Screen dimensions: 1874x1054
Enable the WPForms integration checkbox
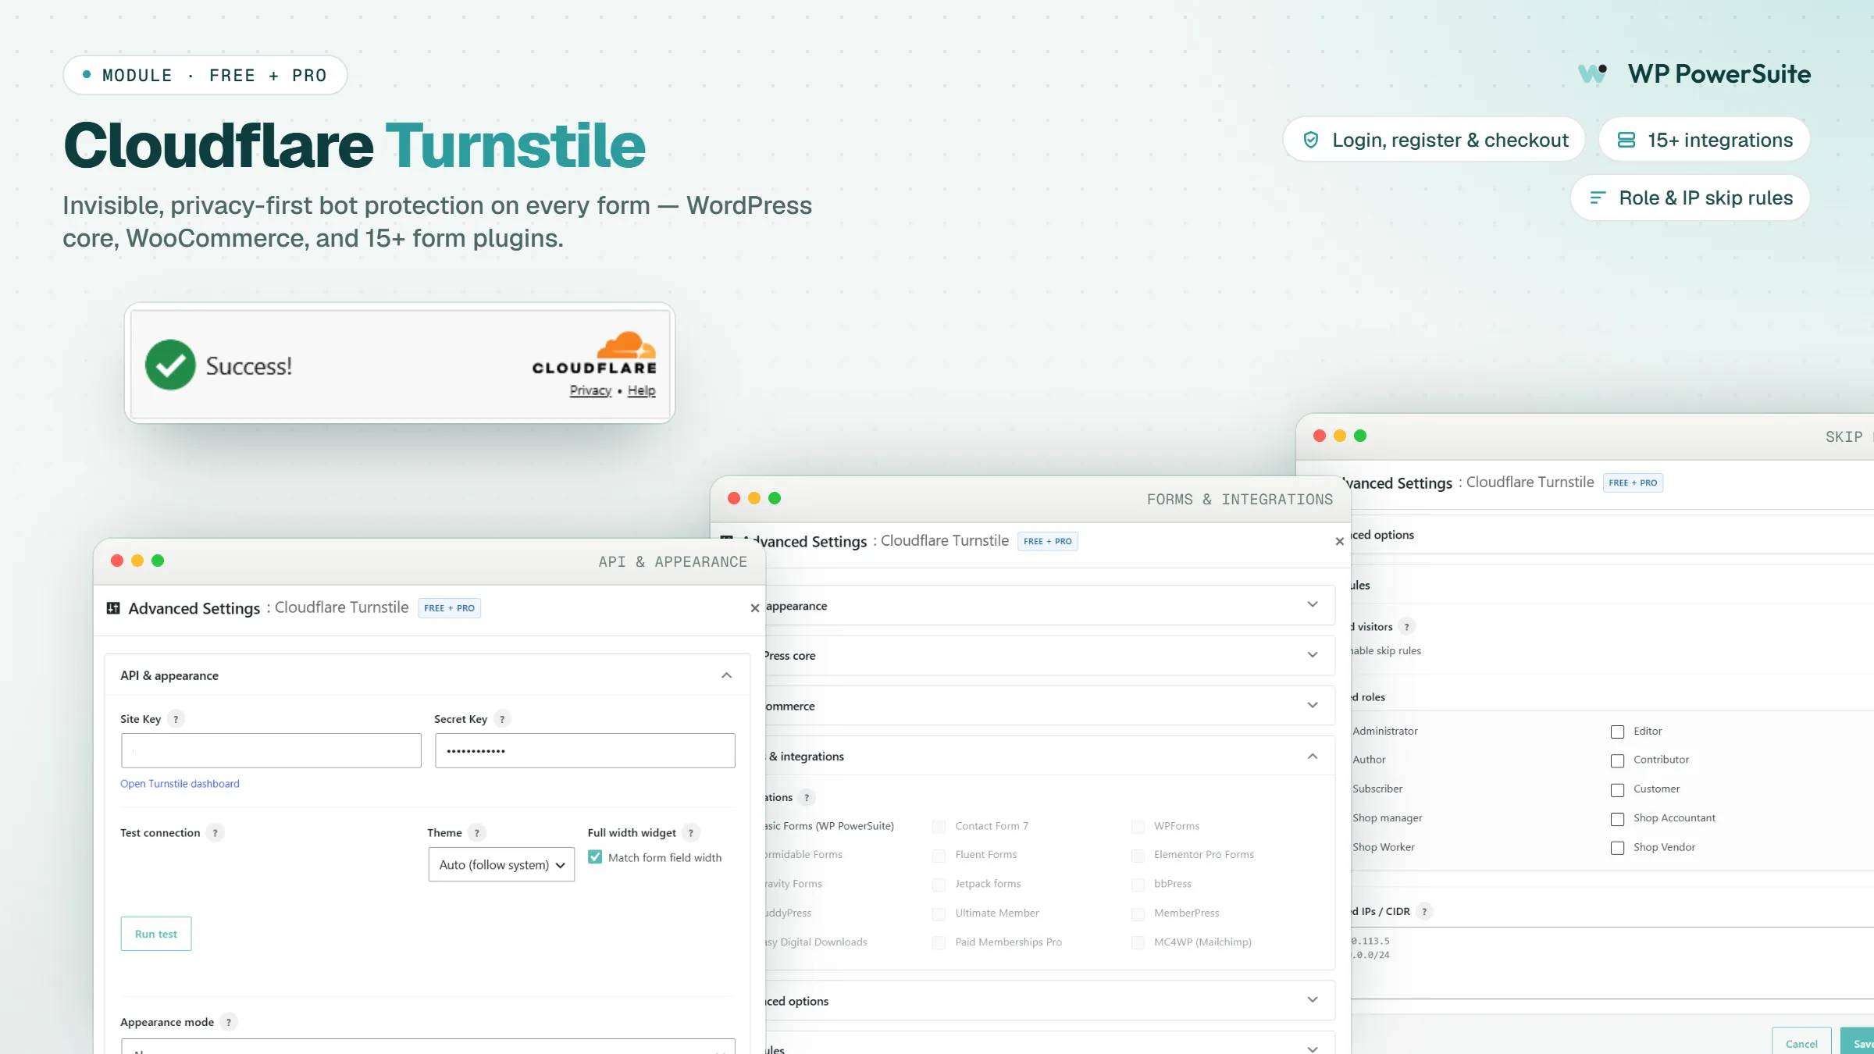[1138, 826]
